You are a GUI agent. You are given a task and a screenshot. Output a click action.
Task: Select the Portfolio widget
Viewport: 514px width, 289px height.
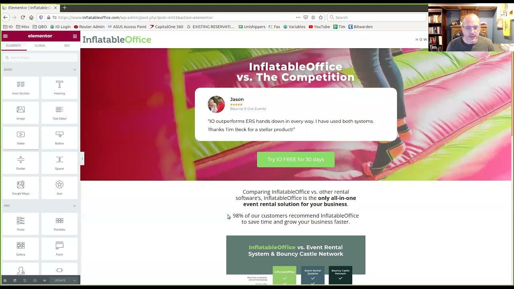pos(59,224)
